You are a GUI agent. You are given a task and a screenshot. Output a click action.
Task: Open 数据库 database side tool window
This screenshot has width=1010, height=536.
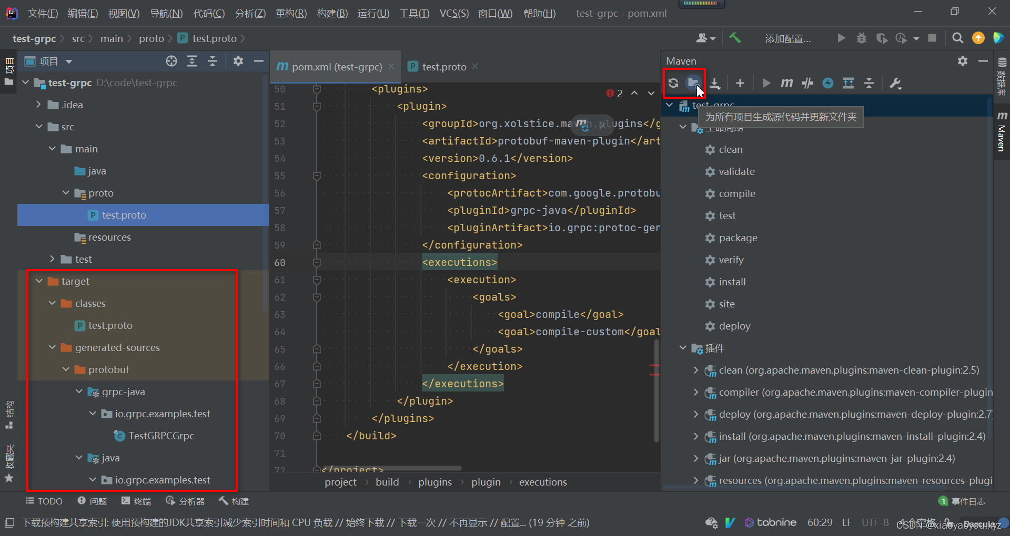tap(1002, 77)
